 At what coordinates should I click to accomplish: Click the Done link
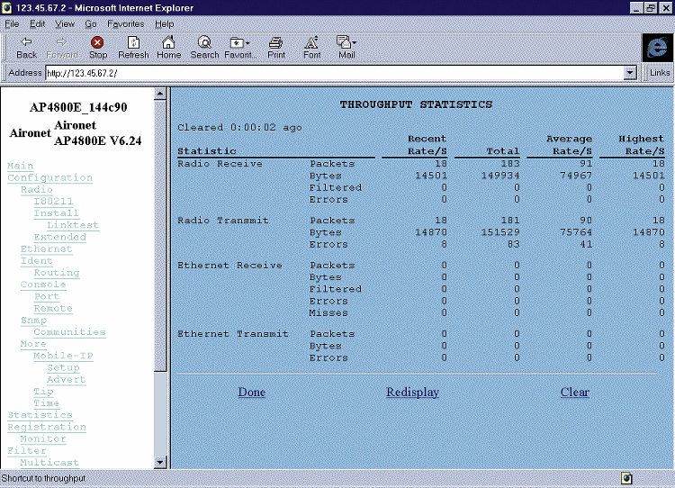[251, 392]
